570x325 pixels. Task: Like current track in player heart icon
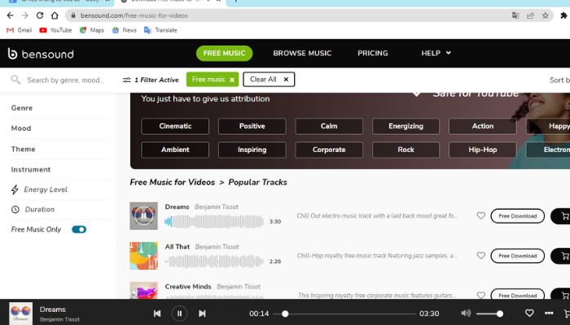(529, 313)
